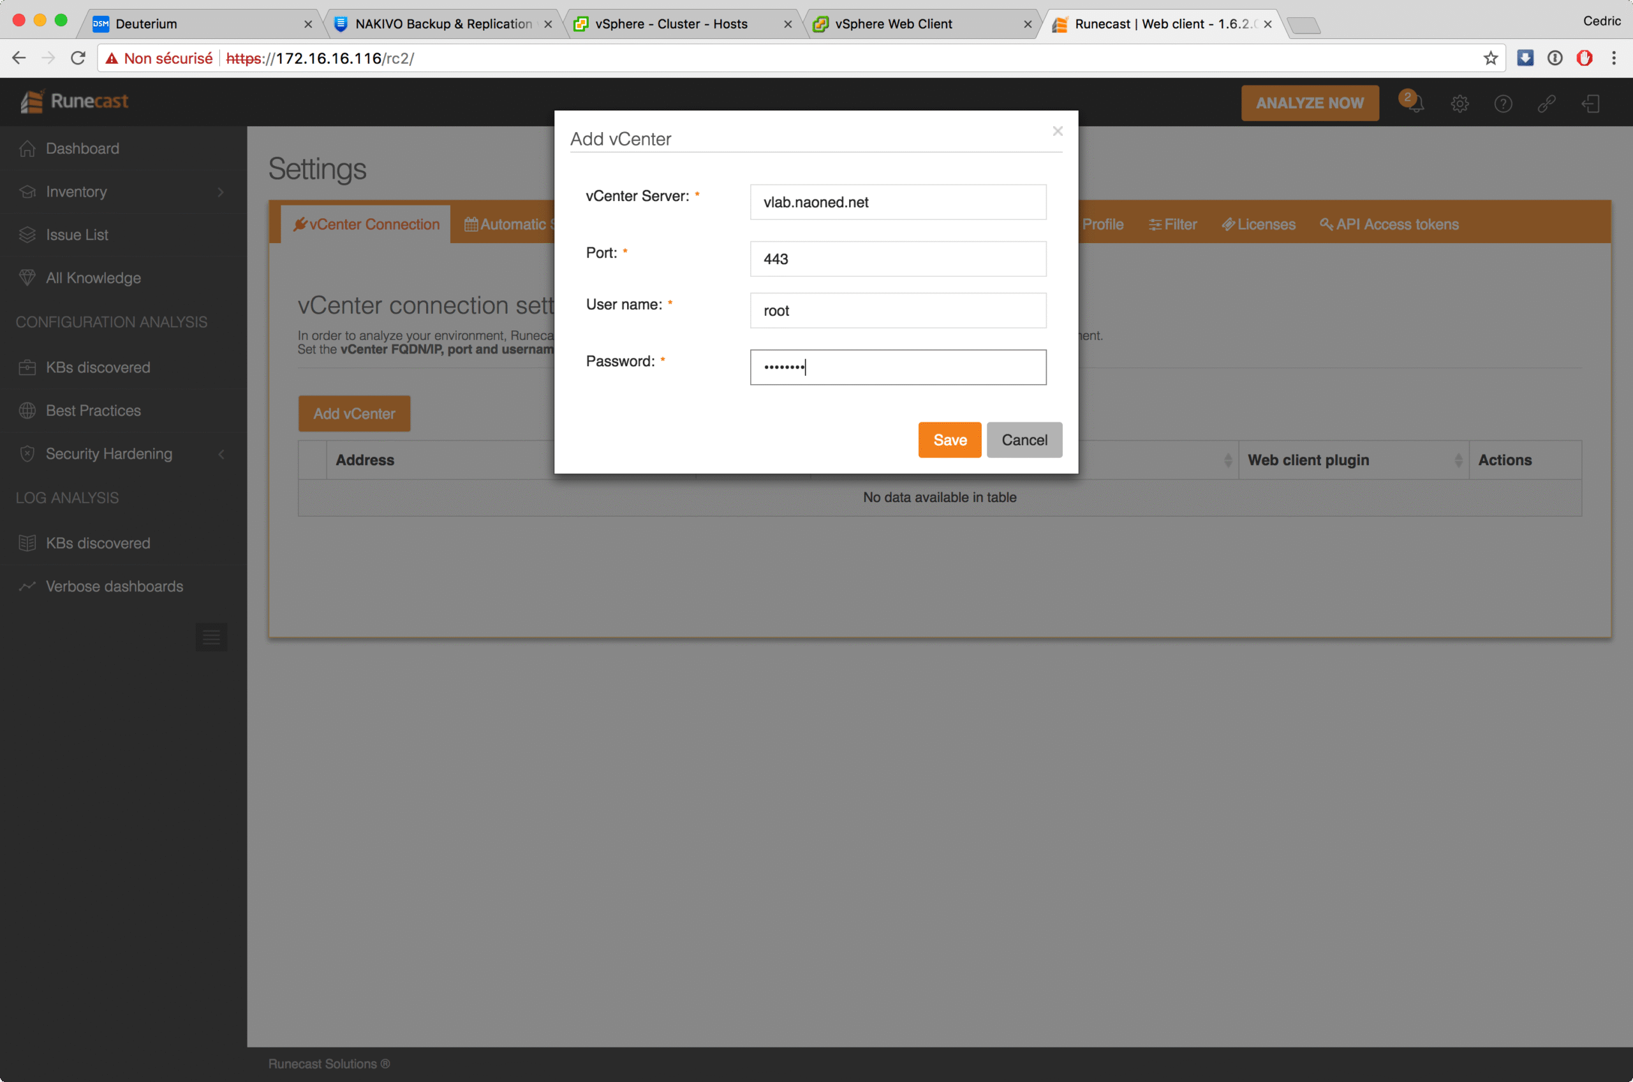
Task: Focus the Port input field
Action: click(898, 259)
